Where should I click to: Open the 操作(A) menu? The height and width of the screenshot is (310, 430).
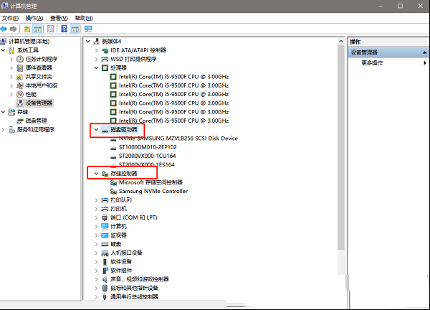(x=33, y=17)
